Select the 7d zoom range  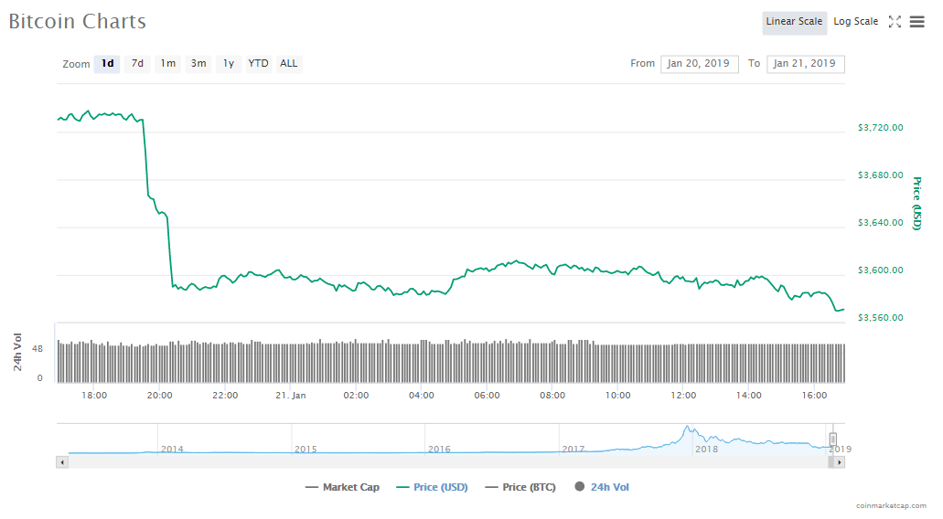tap(137, 64)
